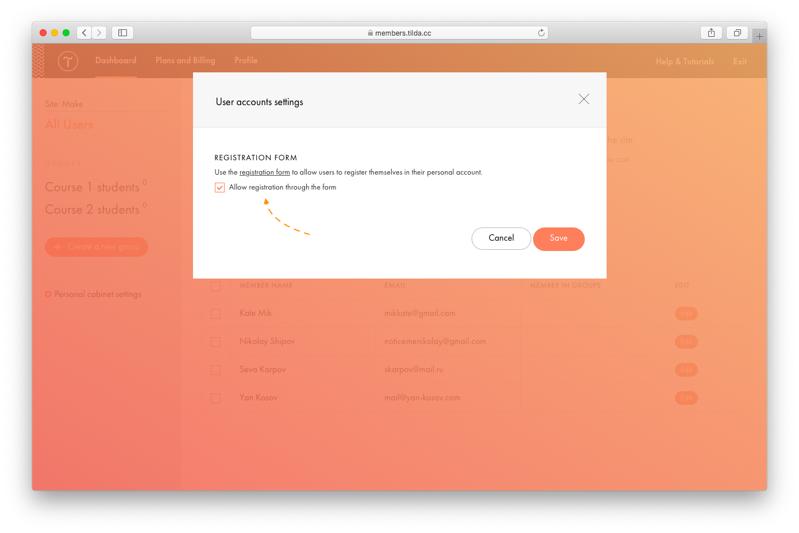Open Plans and Billing tab
Viewport: 799px width, 533px height.
(x=185, y=60)
